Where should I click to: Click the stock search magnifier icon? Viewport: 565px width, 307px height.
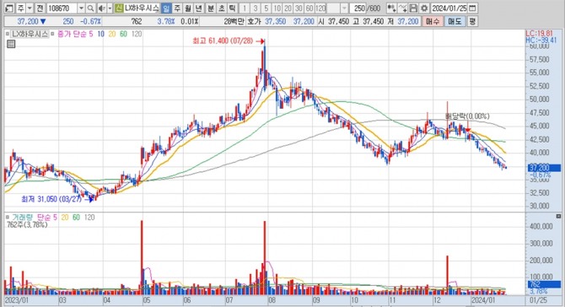coord(91,8)
